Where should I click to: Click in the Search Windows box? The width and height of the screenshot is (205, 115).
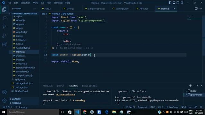[x=33, y=112]
